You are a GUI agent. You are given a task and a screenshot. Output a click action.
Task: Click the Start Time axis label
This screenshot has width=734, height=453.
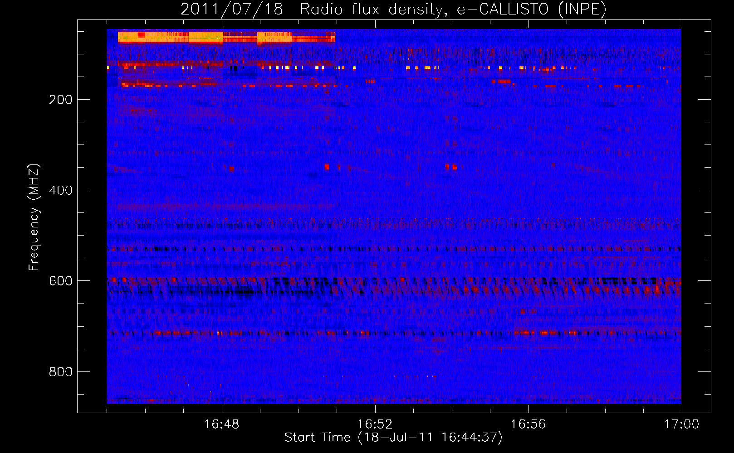[x=393, y=438]
